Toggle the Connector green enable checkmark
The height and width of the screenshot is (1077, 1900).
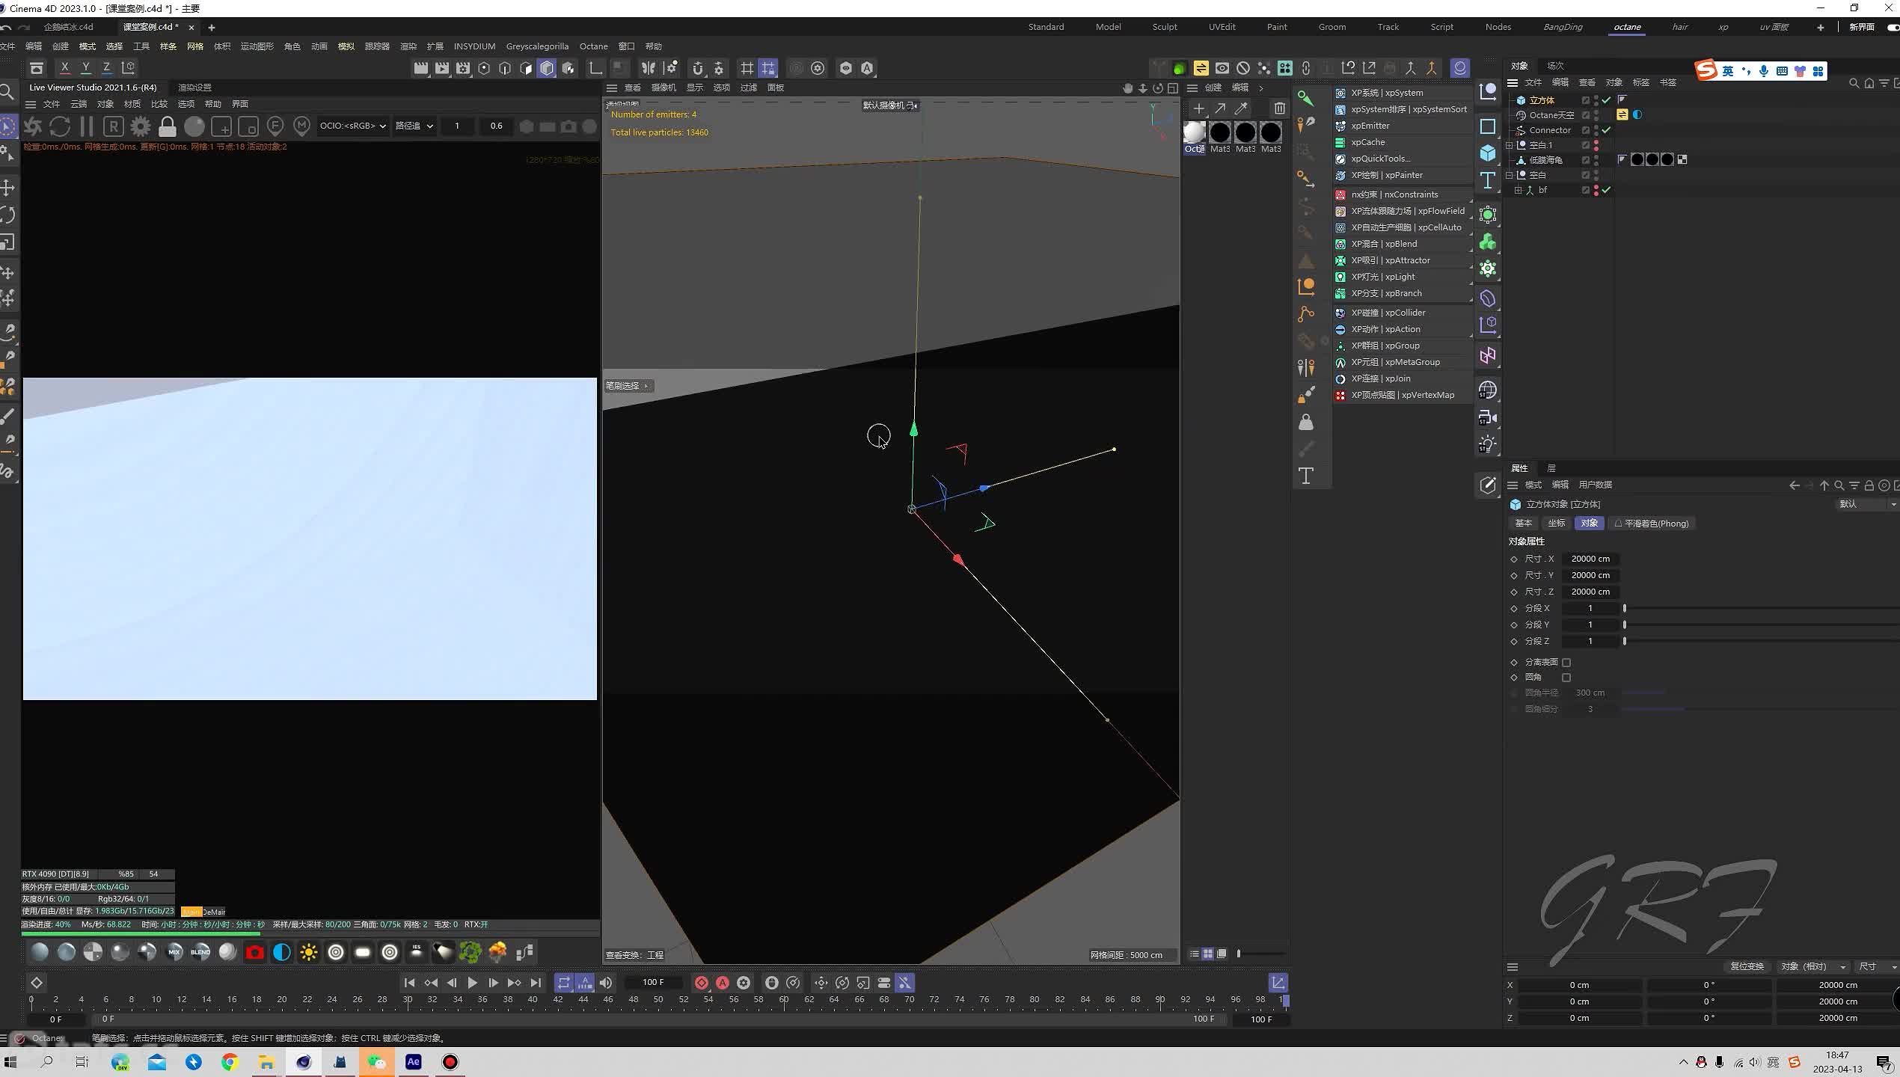click(x=1606, y=130)
